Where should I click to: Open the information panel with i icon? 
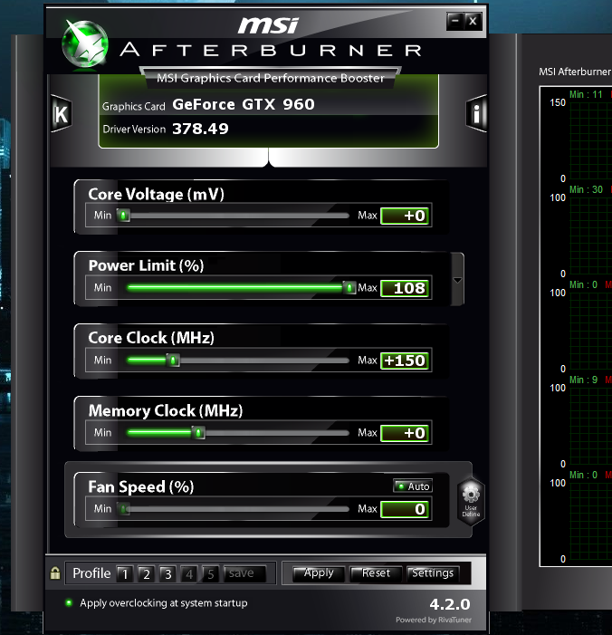tap(476, 113)
